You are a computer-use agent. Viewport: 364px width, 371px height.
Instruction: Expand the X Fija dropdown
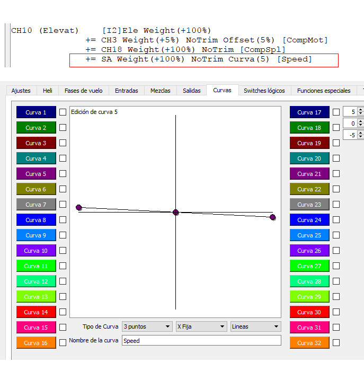pos(201,326)
